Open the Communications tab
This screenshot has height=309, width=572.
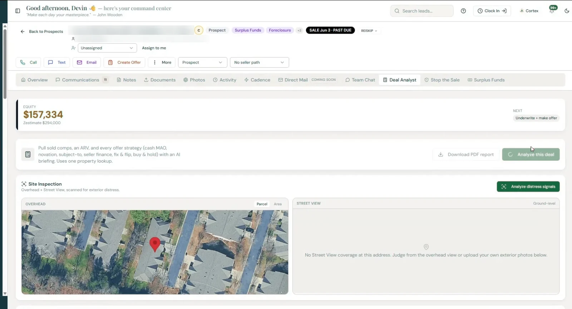[82, 80]
